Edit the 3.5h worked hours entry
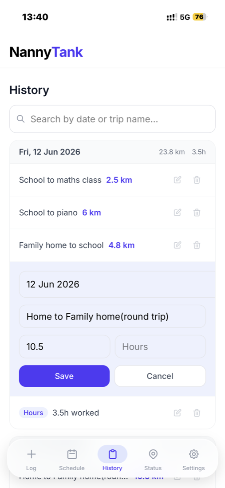The height and width of the screenshot is (488, 225). pyautogui.click(x=178, y=413)
